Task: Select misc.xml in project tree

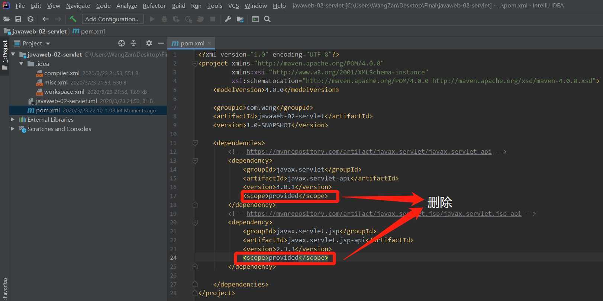Action: click(x=56, y=82)
